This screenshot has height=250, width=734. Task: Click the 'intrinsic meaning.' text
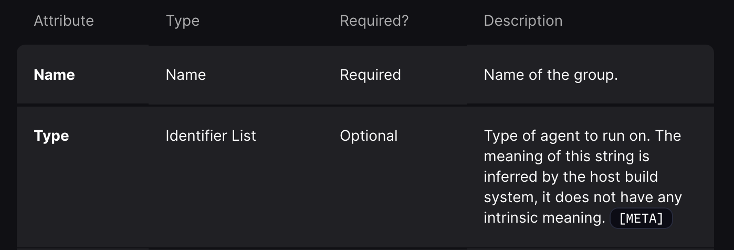point(544,217)
